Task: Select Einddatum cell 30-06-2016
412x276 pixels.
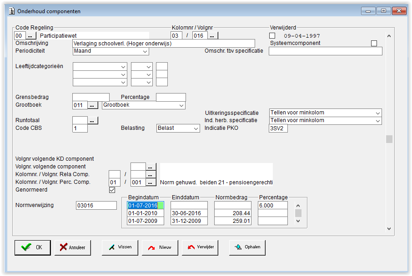Action: [x=189, y=213]
